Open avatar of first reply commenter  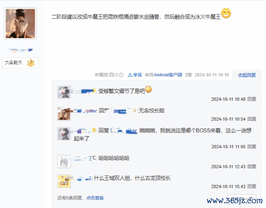pyautogui.click(x=64, y=92)
